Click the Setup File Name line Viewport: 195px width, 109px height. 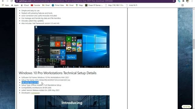[x=46, y=80]
